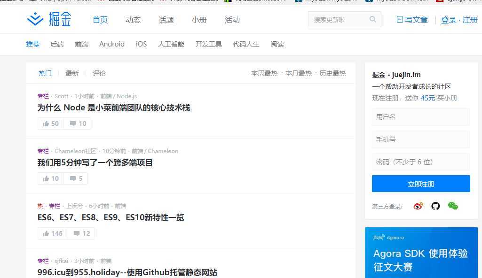Image resolution: width=482 pixels, height=278 pixels.
Task: Like the Node article with 50 likes
Action: pos(51,124)
